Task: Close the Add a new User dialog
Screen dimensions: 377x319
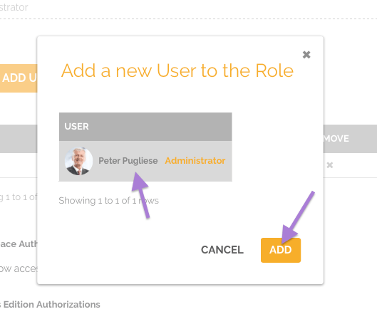Action: (306, 55)
